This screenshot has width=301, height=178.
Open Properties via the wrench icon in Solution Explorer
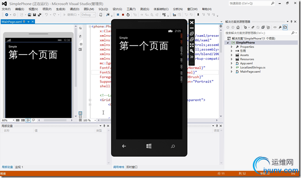[280, 27]
